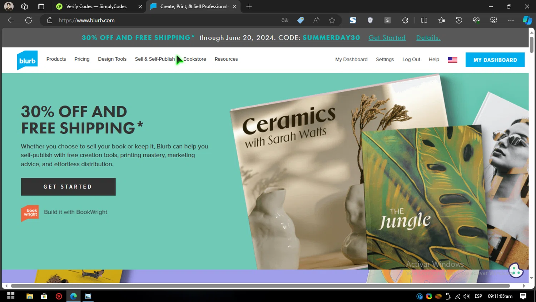Toggle split screen icon
Screen dimensions: 536x302
(424, 20)
